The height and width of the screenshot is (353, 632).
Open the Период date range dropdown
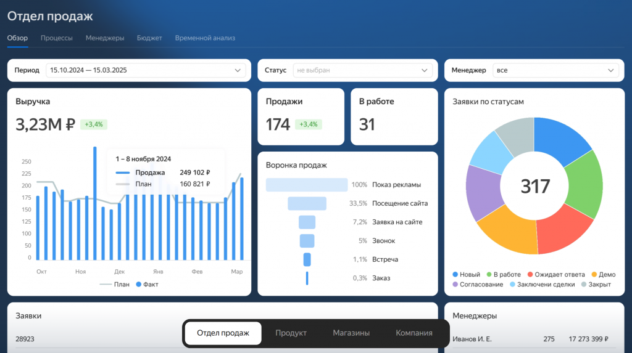pyautogui.click(x=146, y=70)
